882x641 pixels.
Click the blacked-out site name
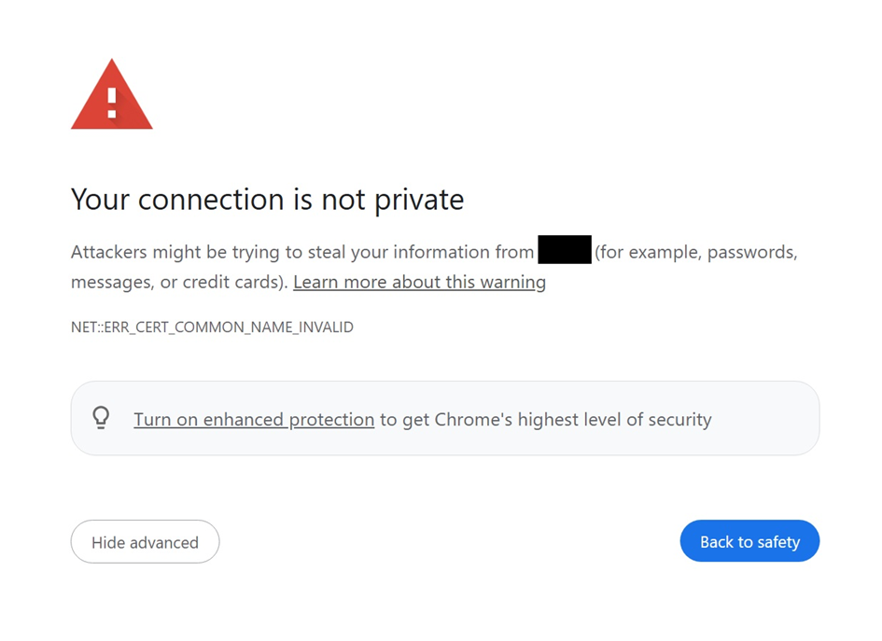[565, 250]
